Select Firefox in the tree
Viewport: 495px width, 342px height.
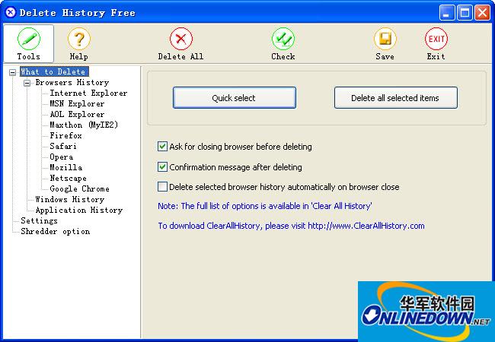[x=65, y=136]
